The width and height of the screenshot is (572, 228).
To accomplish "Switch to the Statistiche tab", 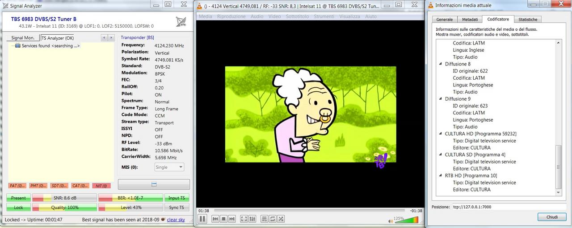I will (x=528, y=20).
